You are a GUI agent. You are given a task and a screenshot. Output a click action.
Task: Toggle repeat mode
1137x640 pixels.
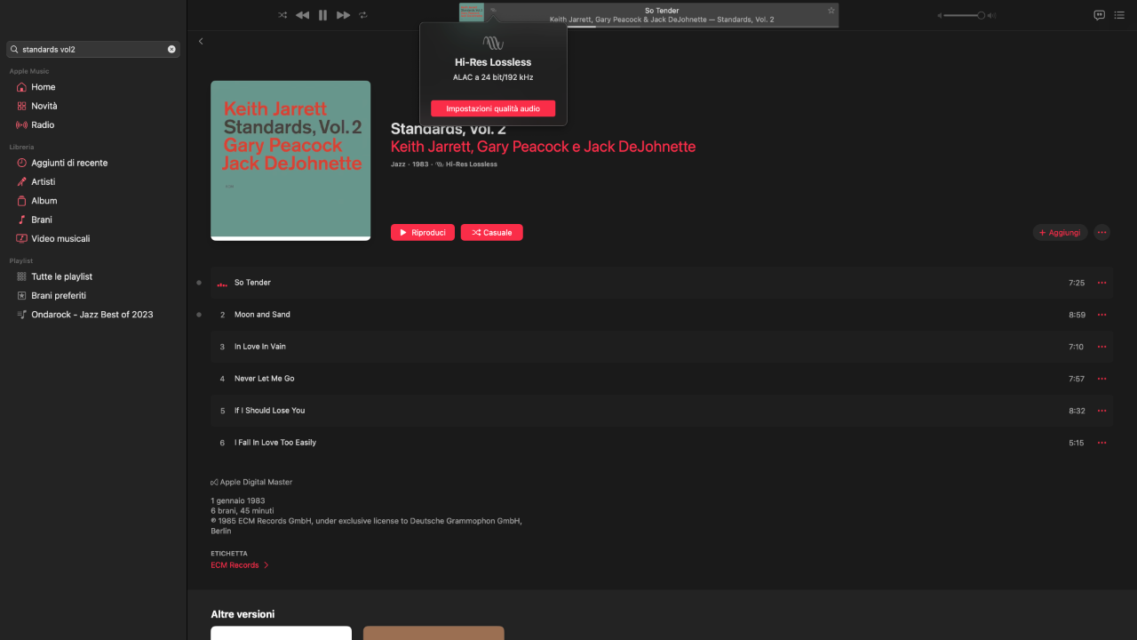363,15
